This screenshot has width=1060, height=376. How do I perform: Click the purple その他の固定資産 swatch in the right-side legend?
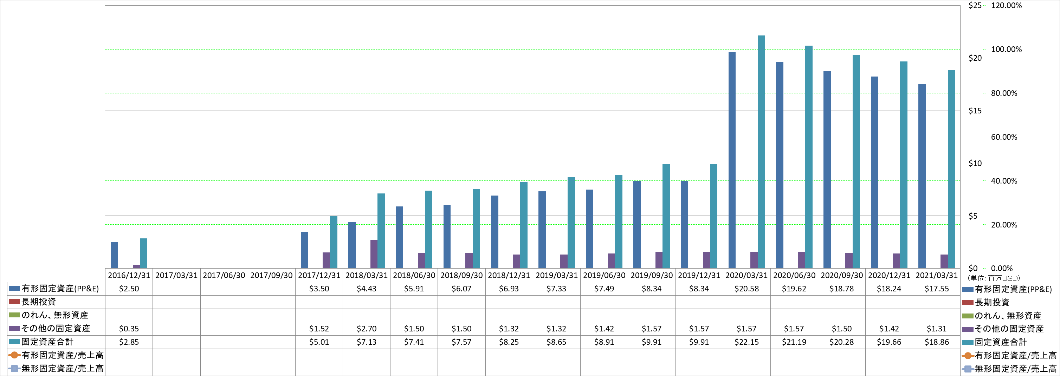pos(968,329)
